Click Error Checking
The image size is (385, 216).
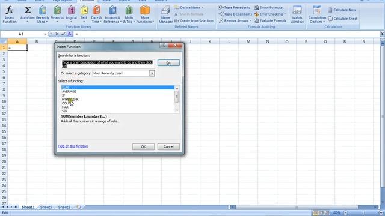point(270,14)
